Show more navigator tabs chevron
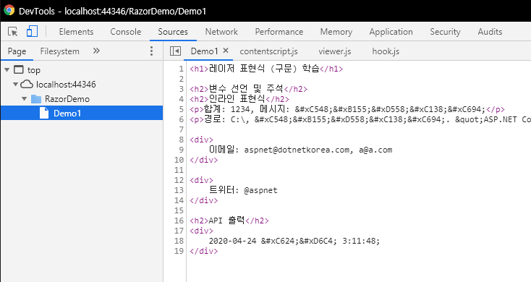Screen dimensions: 531x282 96,51
